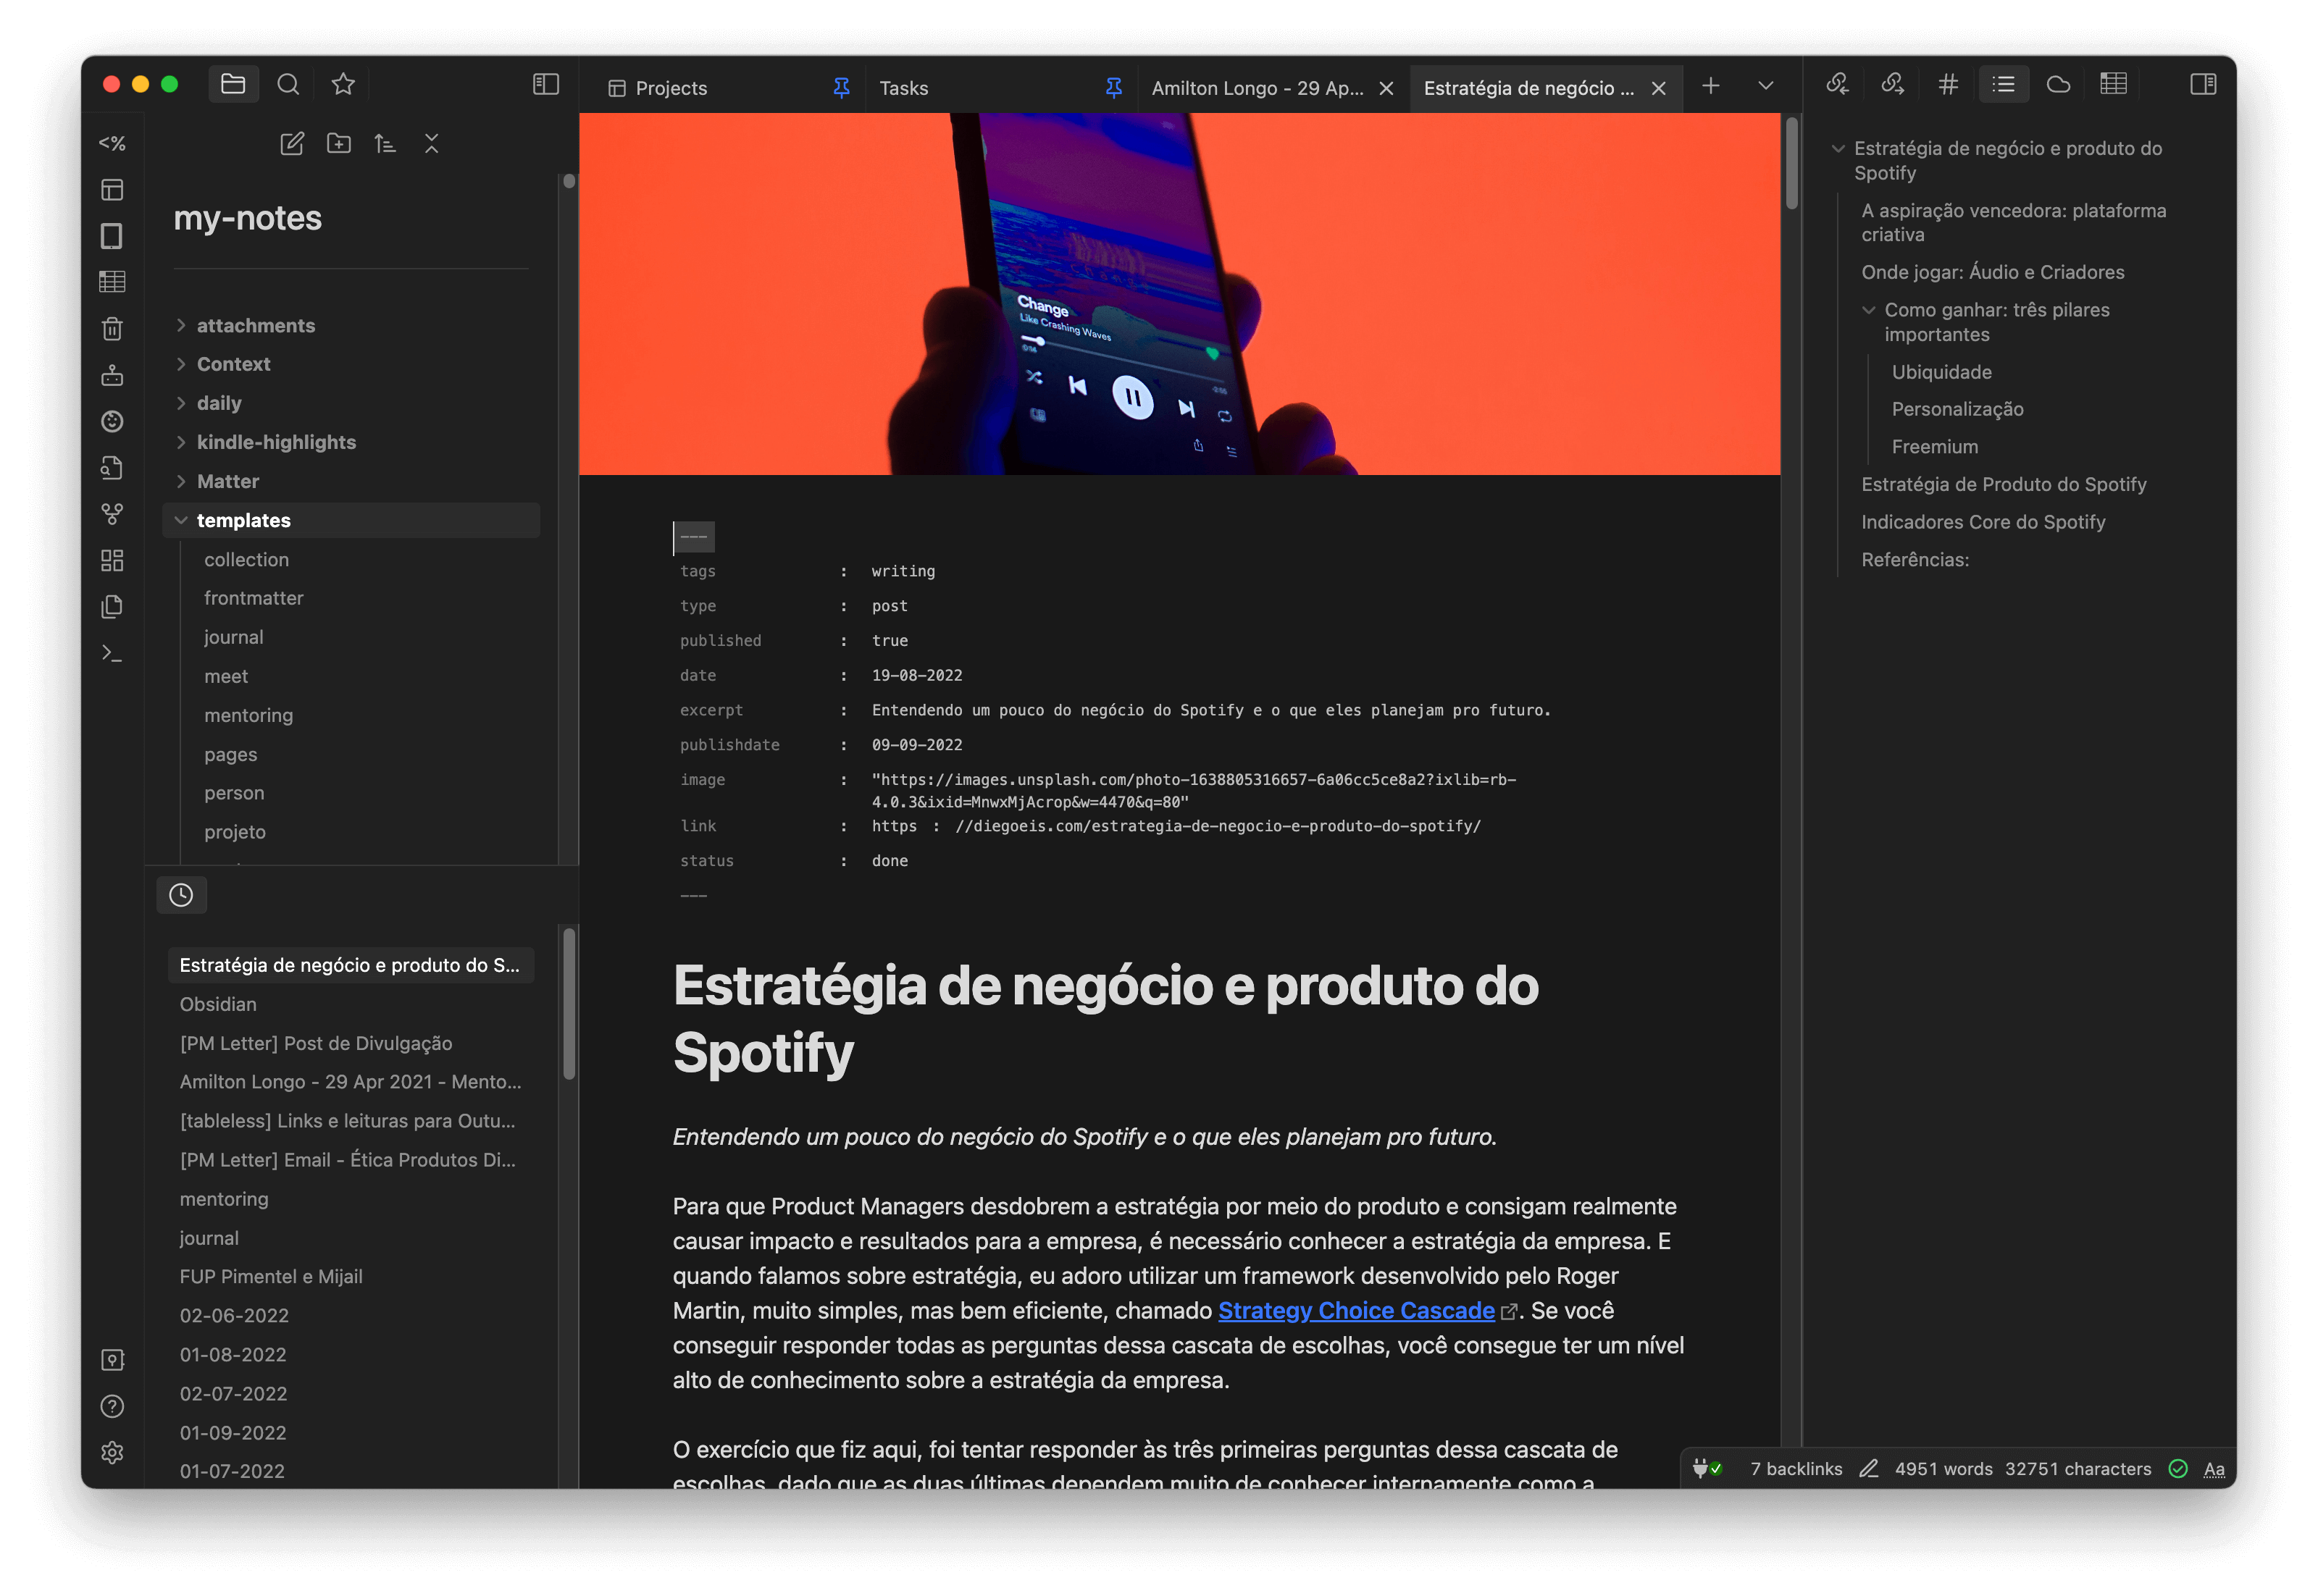Open the tags pane hash icon
The image size is (2318, 1596).
1947,85
